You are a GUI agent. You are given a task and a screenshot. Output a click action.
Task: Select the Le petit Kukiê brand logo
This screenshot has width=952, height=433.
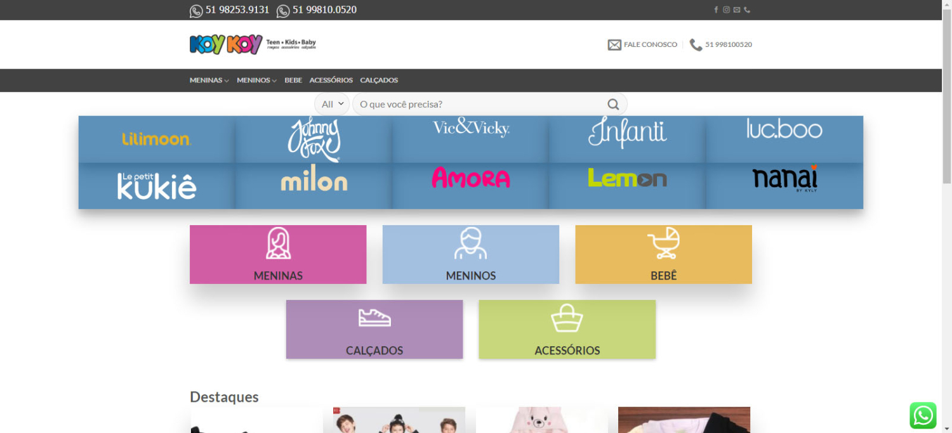(x=157, y=185)
